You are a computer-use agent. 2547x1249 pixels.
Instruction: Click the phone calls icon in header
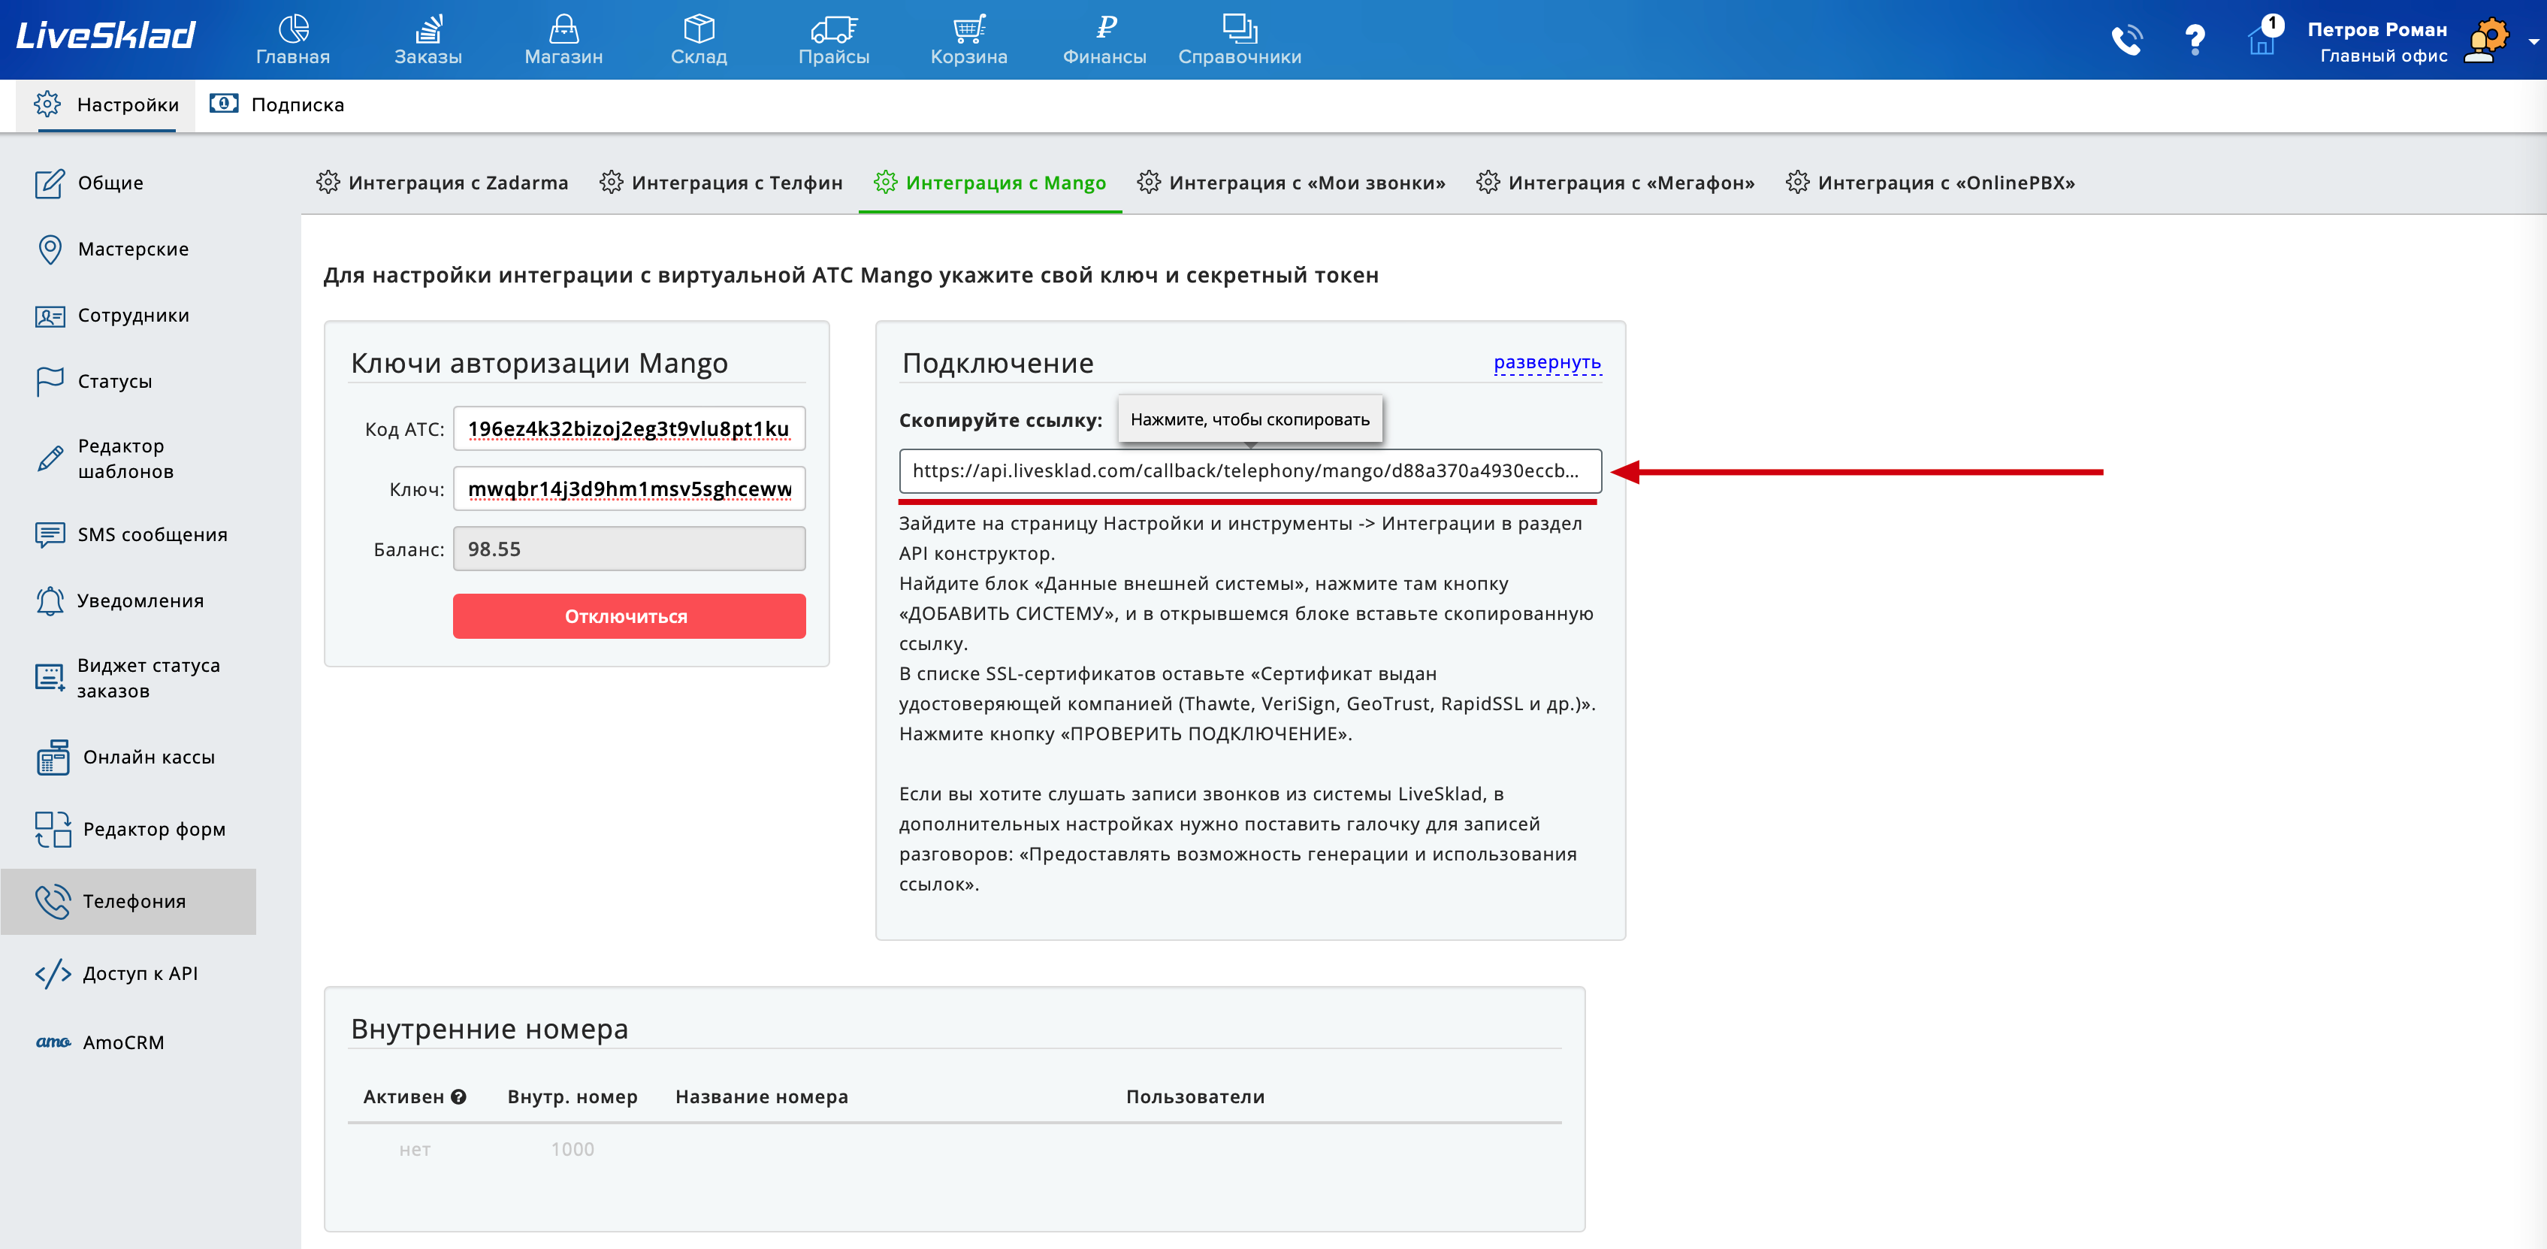(2127, 40)
